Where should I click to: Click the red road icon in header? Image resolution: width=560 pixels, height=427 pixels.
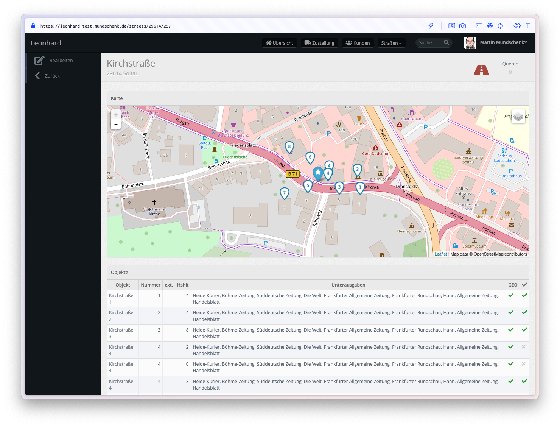[x=481, y=70]
